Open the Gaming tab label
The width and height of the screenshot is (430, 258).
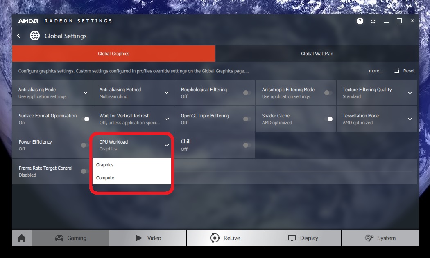pos(77,238)
